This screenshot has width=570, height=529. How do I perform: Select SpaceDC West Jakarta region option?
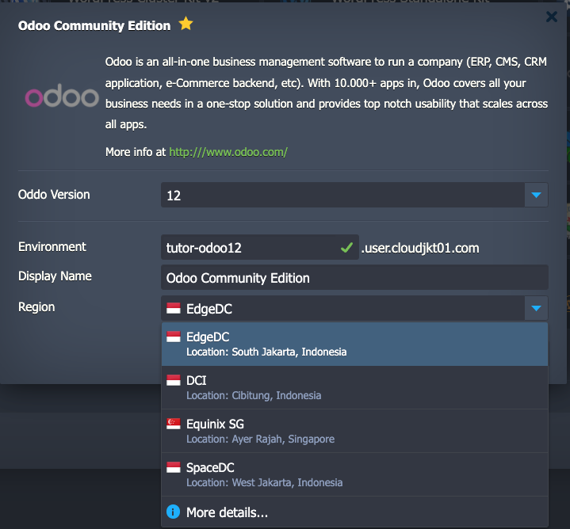(354, 474)
